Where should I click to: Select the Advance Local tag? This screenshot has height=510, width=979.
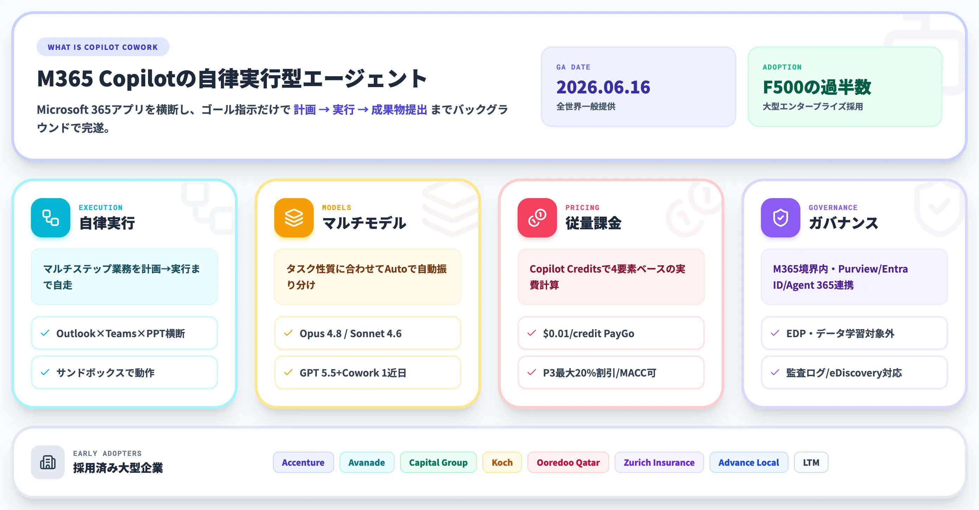(749, 462)
